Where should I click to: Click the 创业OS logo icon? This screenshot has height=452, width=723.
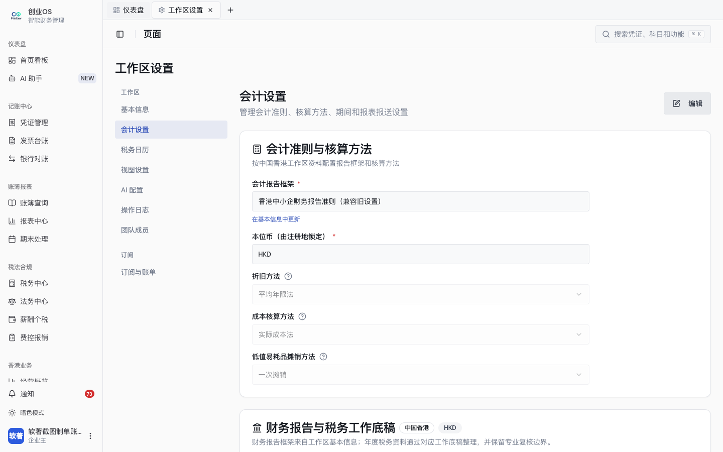(x=16, y=16)
